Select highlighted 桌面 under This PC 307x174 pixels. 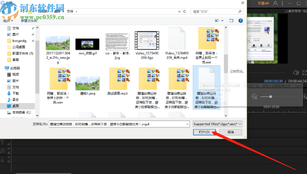(x=16, y=106)
